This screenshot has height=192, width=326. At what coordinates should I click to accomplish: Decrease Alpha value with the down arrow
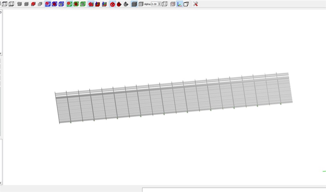(159, 5)
